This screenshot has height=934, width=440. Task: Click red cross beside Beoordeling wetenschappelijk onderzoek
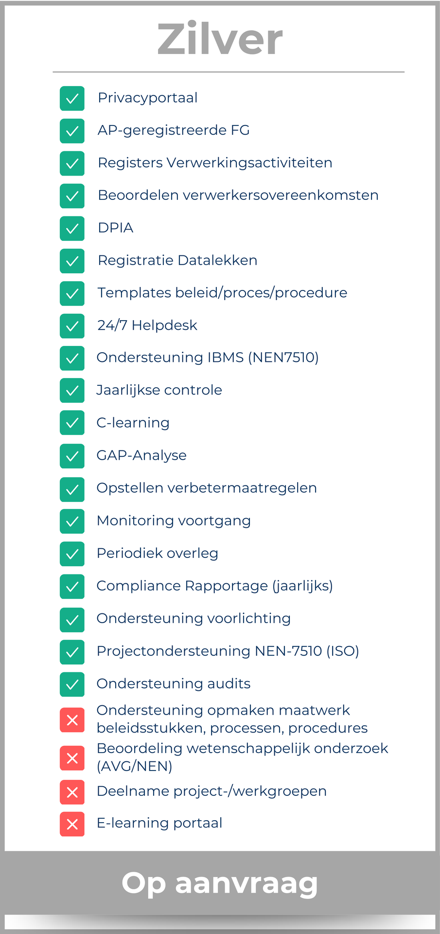[x=72, y=758]
